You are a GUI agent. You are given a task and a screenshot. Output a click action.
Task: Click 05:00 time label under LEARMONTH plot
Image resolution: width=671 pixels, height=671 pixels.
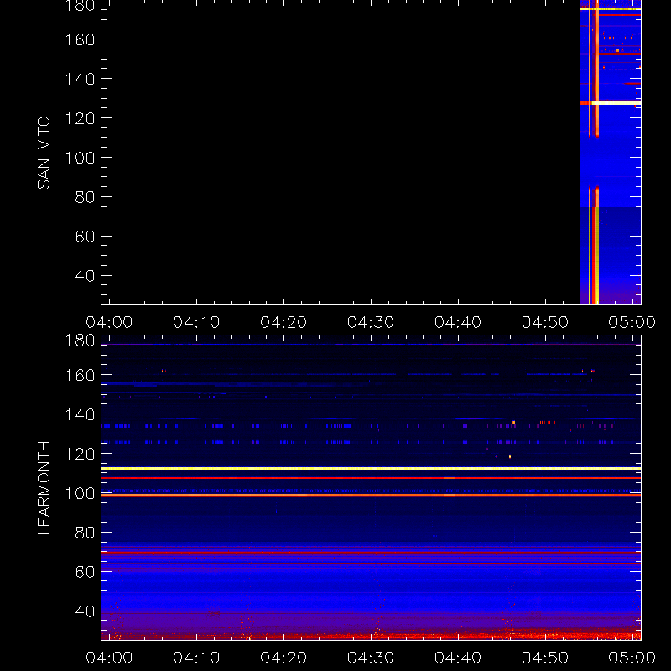point(632,658)
